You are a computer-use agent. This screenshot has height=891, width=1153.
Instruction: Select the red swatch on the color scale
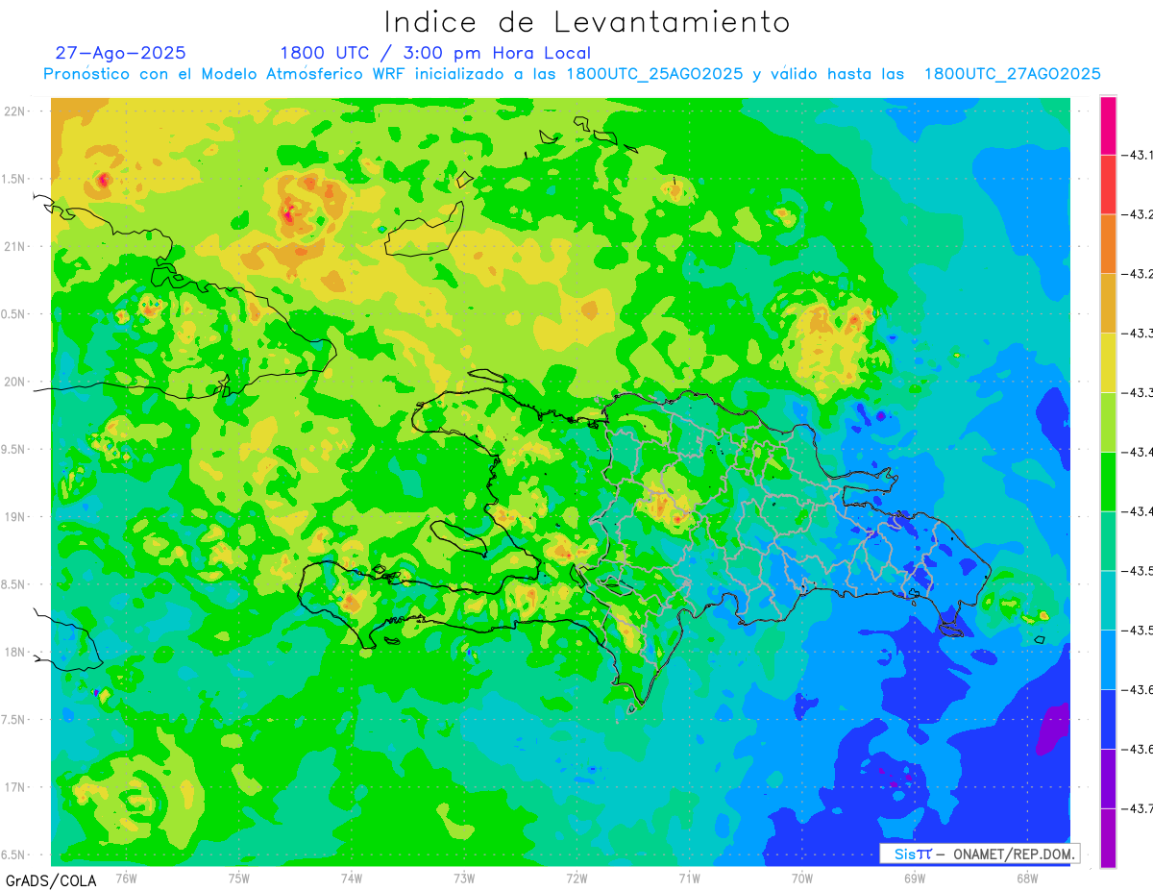pyautogui.click(x=1108, y=184)
